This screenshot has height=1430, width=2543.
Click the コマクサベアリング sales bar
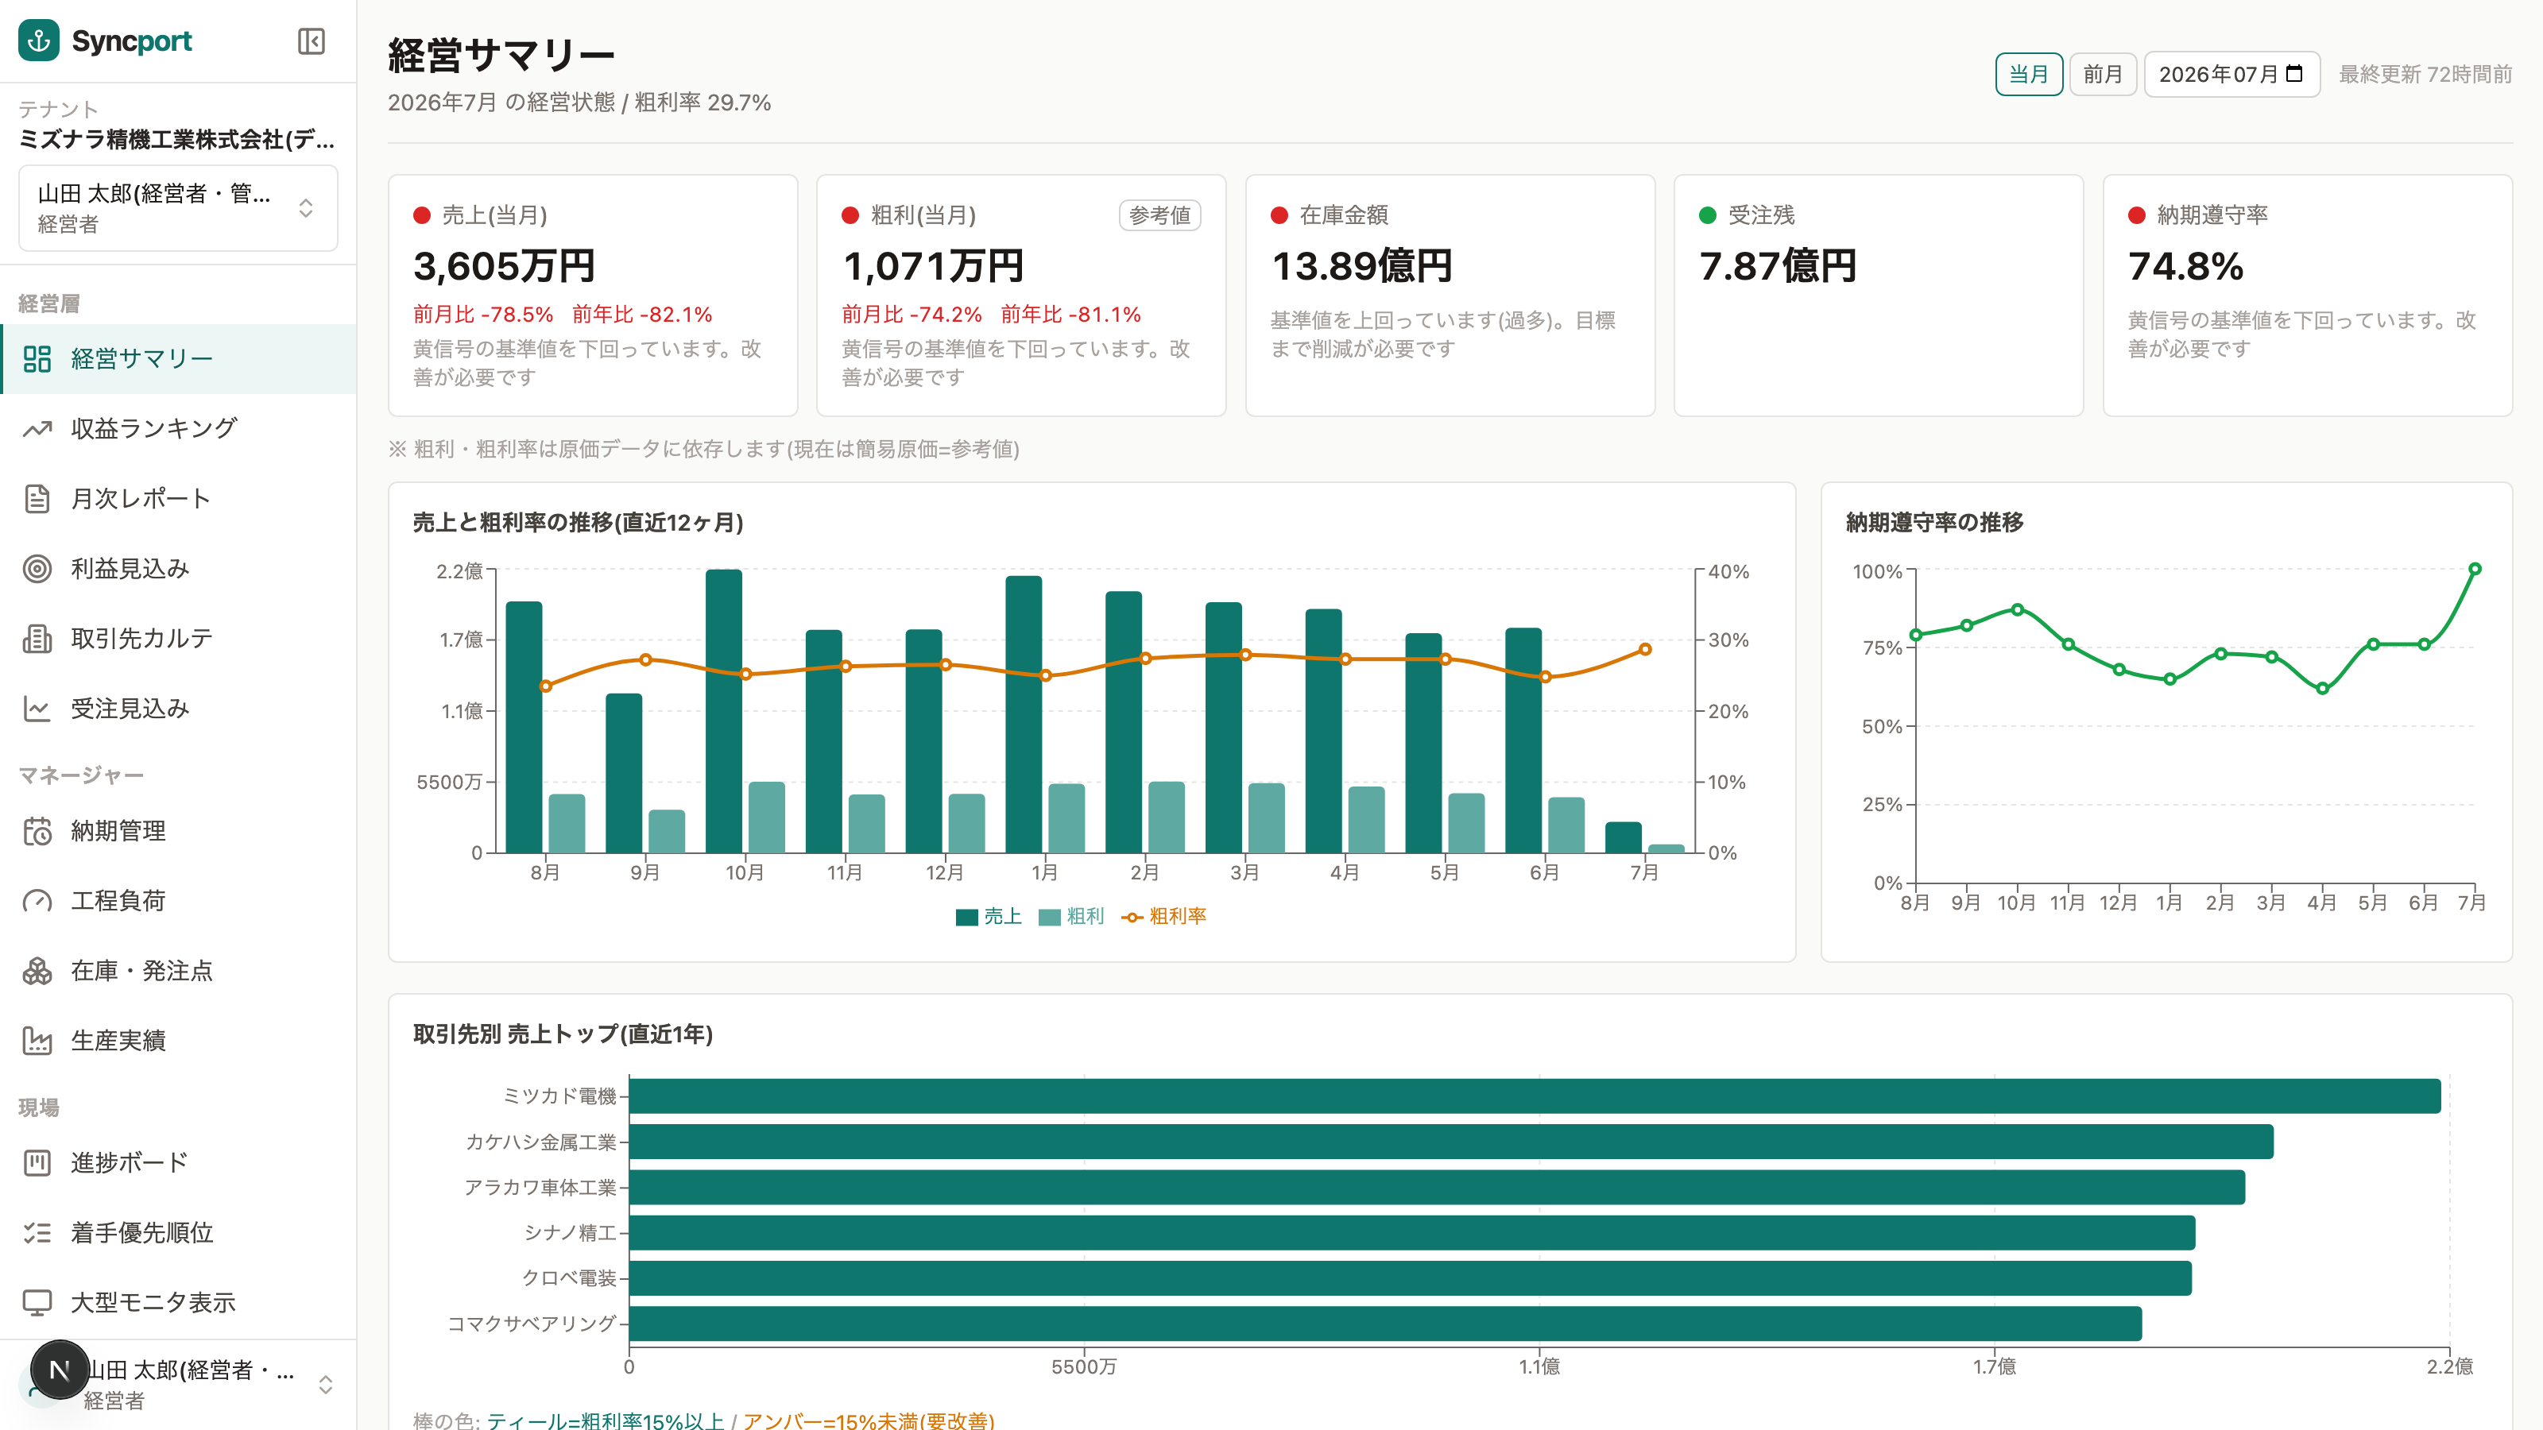(x=1385, y=1324)
